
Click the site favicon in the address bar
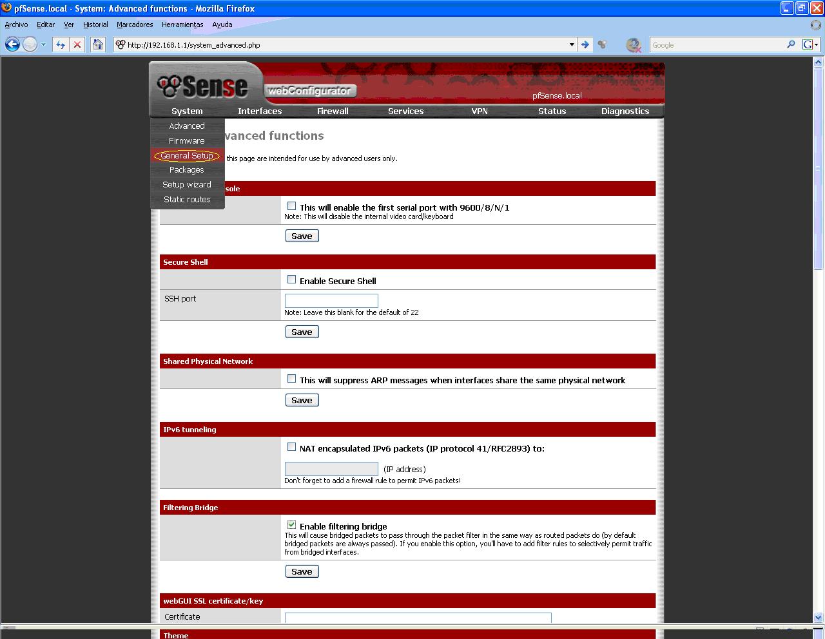coord(120,44)
